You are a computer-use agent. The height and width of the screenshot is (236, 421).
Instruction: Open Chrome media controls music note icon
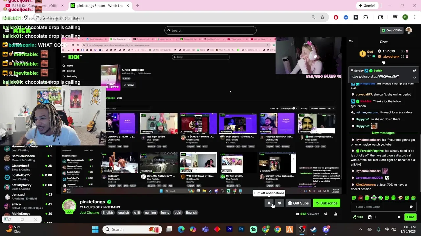pos(395,17)
